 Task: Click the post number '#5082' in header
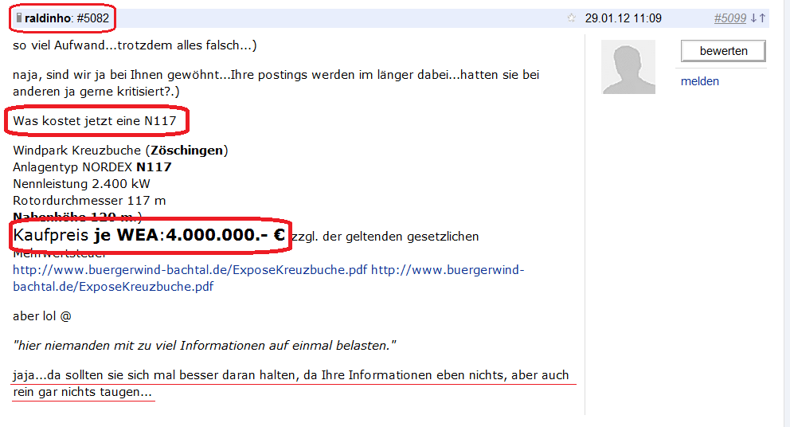click(92, 18)
